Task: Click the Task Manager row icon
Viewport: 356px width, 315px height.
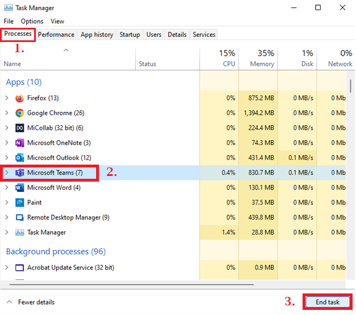Action: click(19, 232)
